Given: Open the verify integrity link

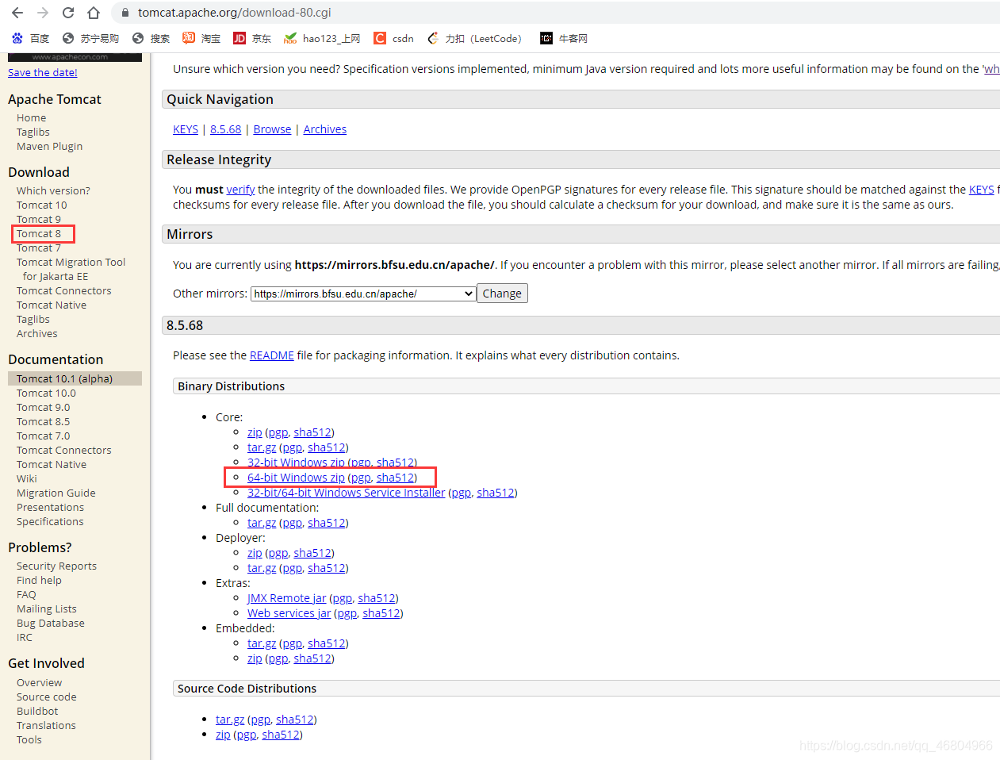Looking at the screenshot, I should (240, 190).
